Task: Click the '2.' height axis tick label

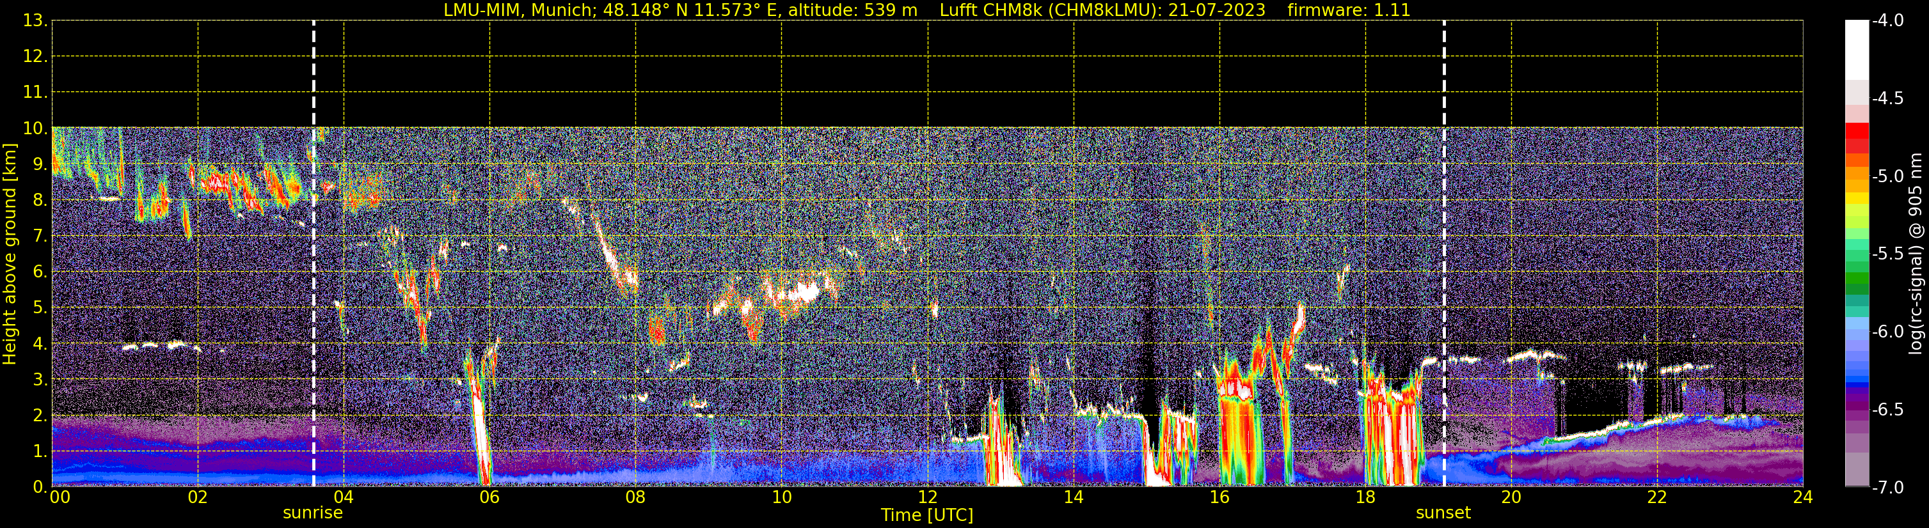Action: pyautogui.click(x=40, y=416)
